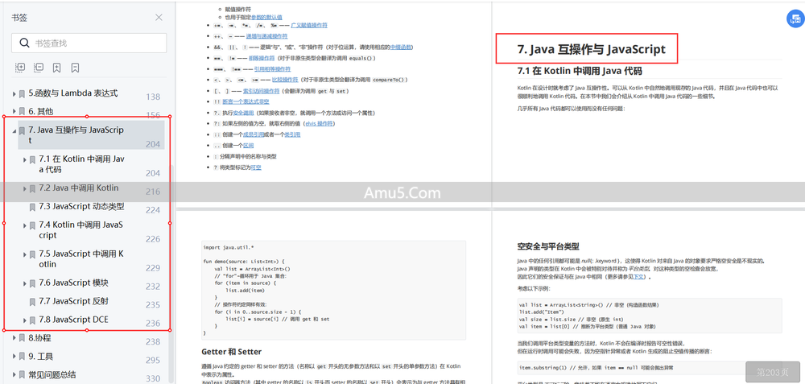The width and height of the screenshot is (805, 384).
Task: Click the 7.1 在 Kotlin 中调用 Java 代码 heading
Action: pos(580,70)
